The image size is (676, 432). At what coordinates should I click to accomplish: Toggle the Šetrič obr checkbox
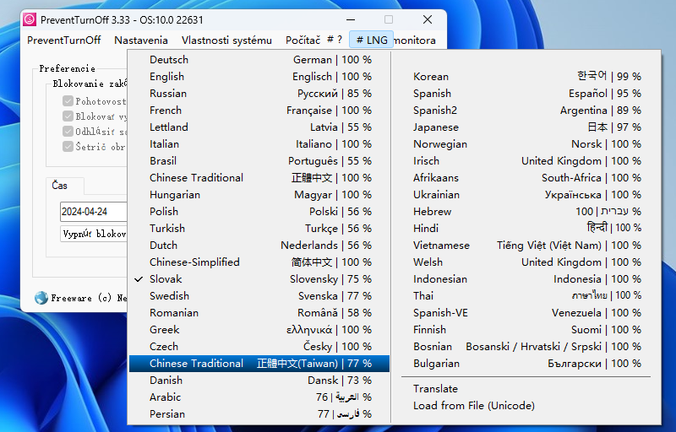pyautogui.click(x=68, y=147)
